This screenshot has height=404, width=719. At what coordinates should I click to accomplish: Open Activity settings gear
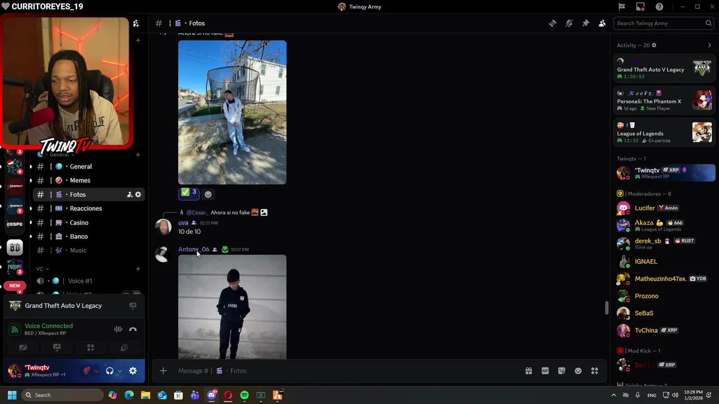click(654, 45)
